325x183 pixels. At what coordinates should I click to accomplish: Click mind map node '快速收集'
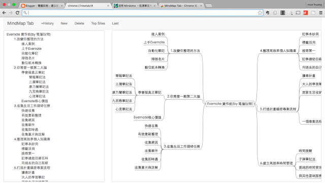pos(151,126)
